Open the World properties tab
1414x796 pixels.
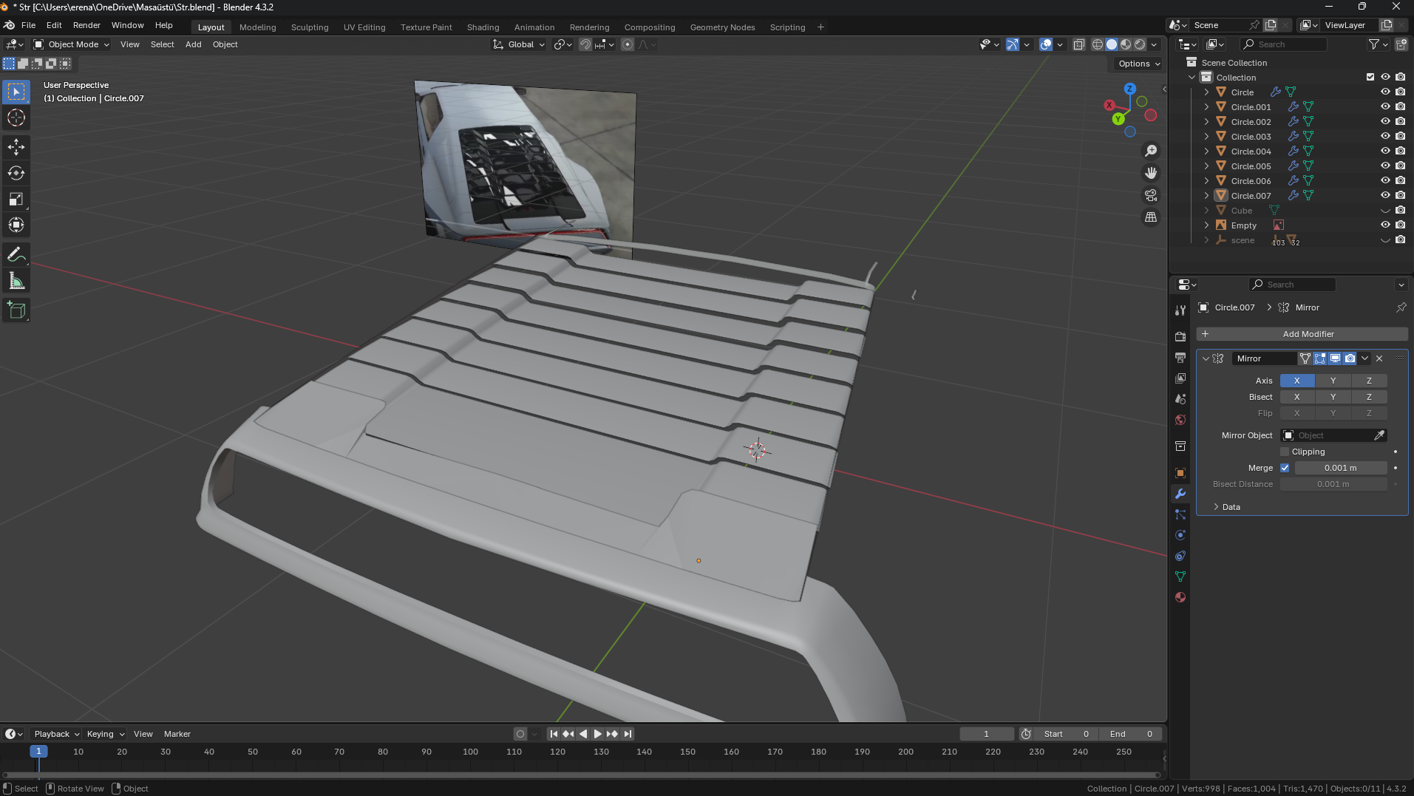point(1180,420)
